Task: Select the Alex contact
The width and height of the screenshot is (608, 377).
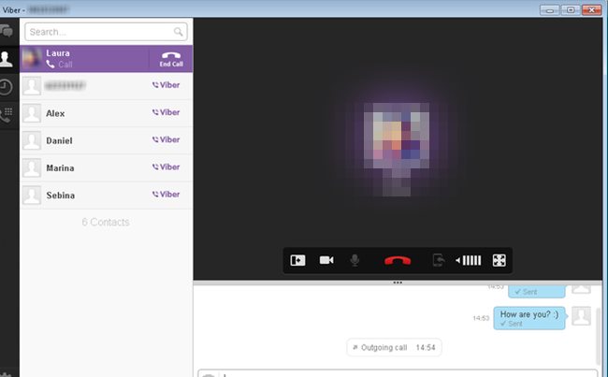Action: pos(107,113)
